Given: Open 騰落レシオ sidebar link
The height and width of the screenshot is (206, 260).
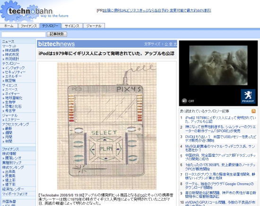Looking at the screenshot, I should 13,158.
